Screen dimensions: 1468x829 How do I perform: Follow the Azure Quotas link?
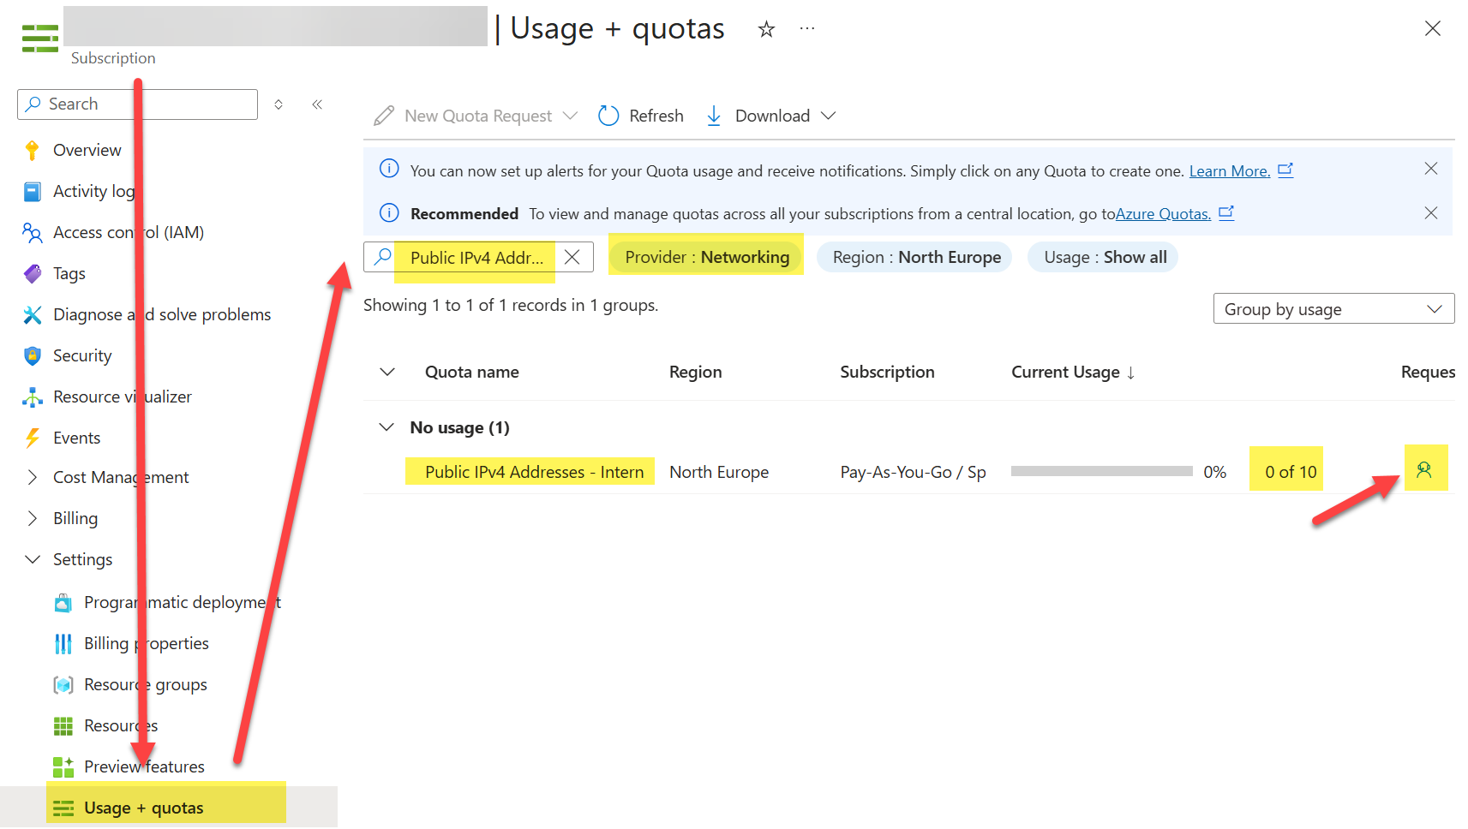(x=1163, y=214)
